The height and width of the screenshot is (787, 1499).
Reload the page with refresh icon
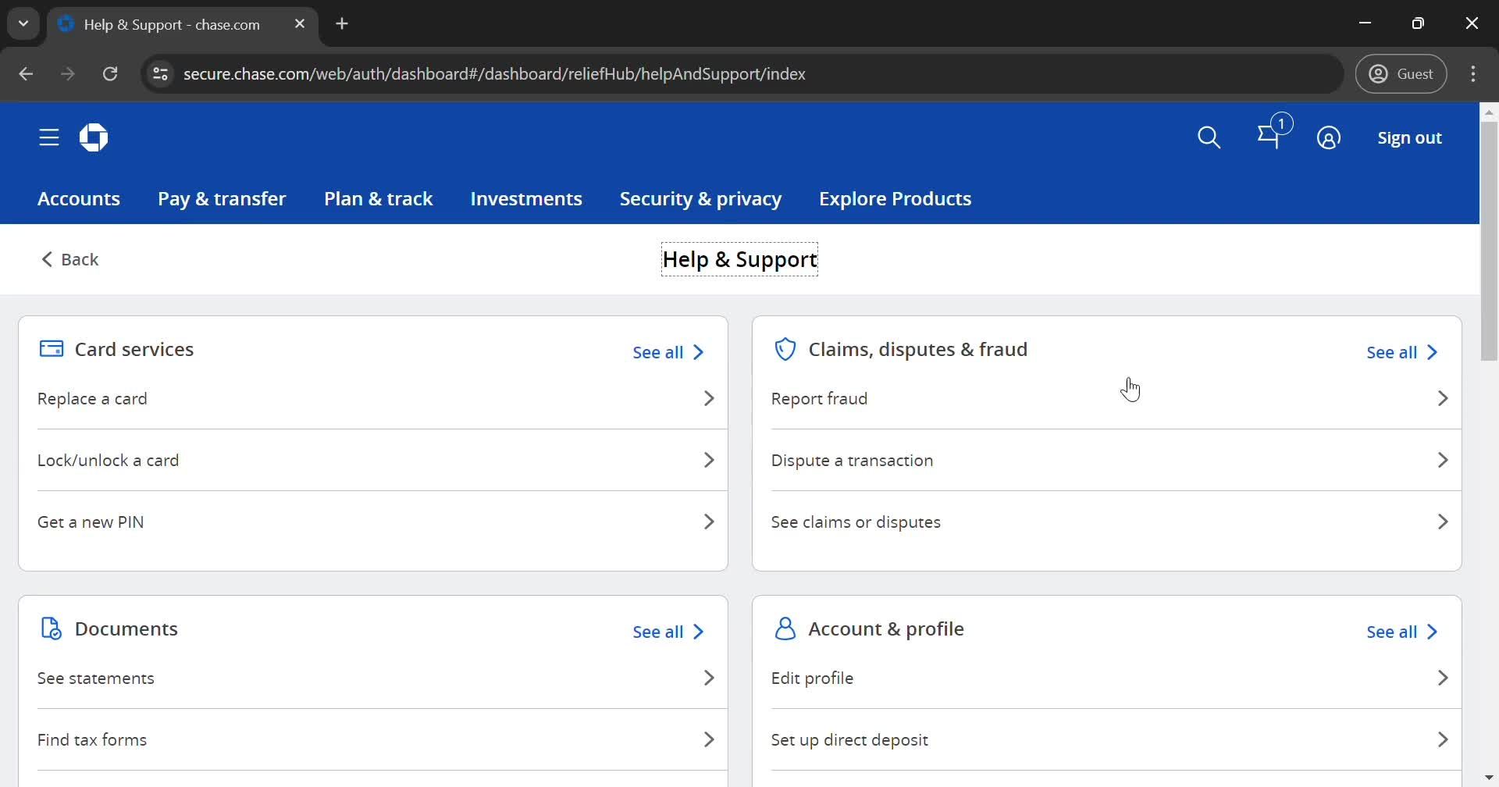pos(110,74)
